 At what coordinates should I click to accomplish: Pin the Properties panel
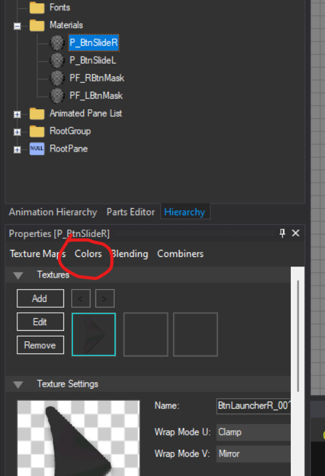(282, 233)
